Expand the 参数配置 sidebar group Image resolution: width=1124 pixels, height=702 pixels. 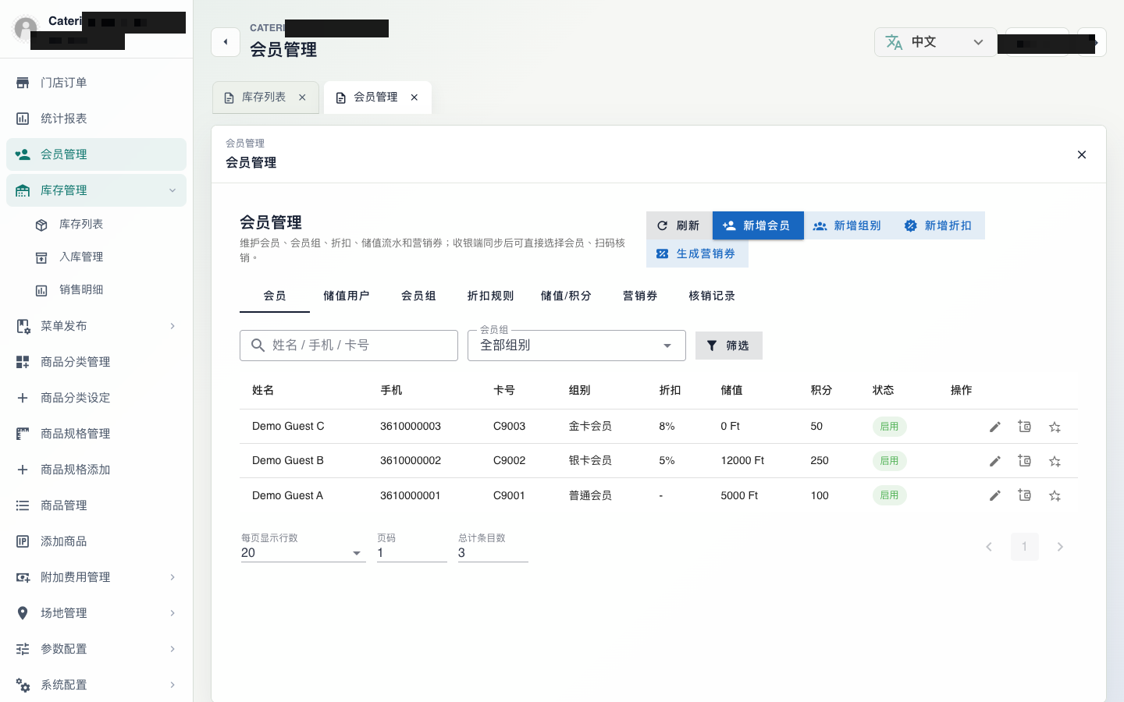[96, 649]
